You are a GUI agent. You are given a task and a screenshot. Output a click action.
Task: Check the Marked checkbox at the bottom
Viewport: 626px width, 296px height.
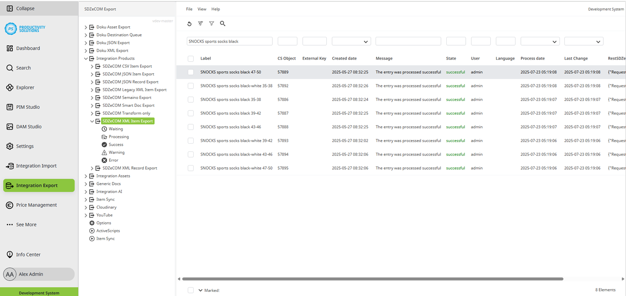pos(190,290)
